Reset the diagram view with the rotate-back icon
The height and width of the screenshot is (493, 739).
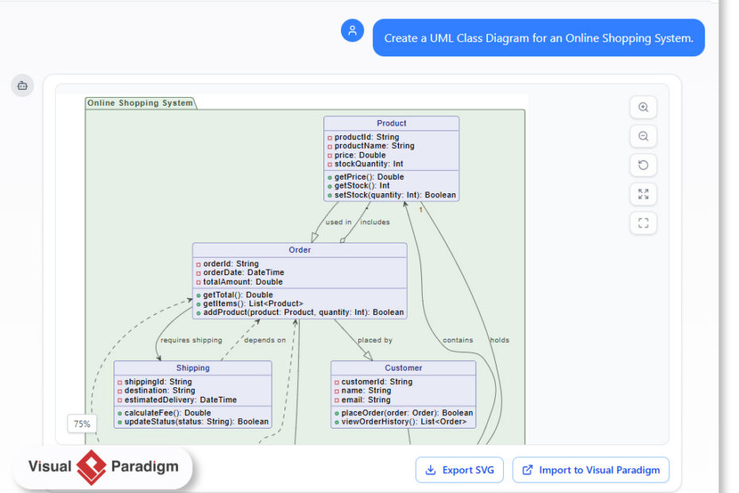pos(643,165)
